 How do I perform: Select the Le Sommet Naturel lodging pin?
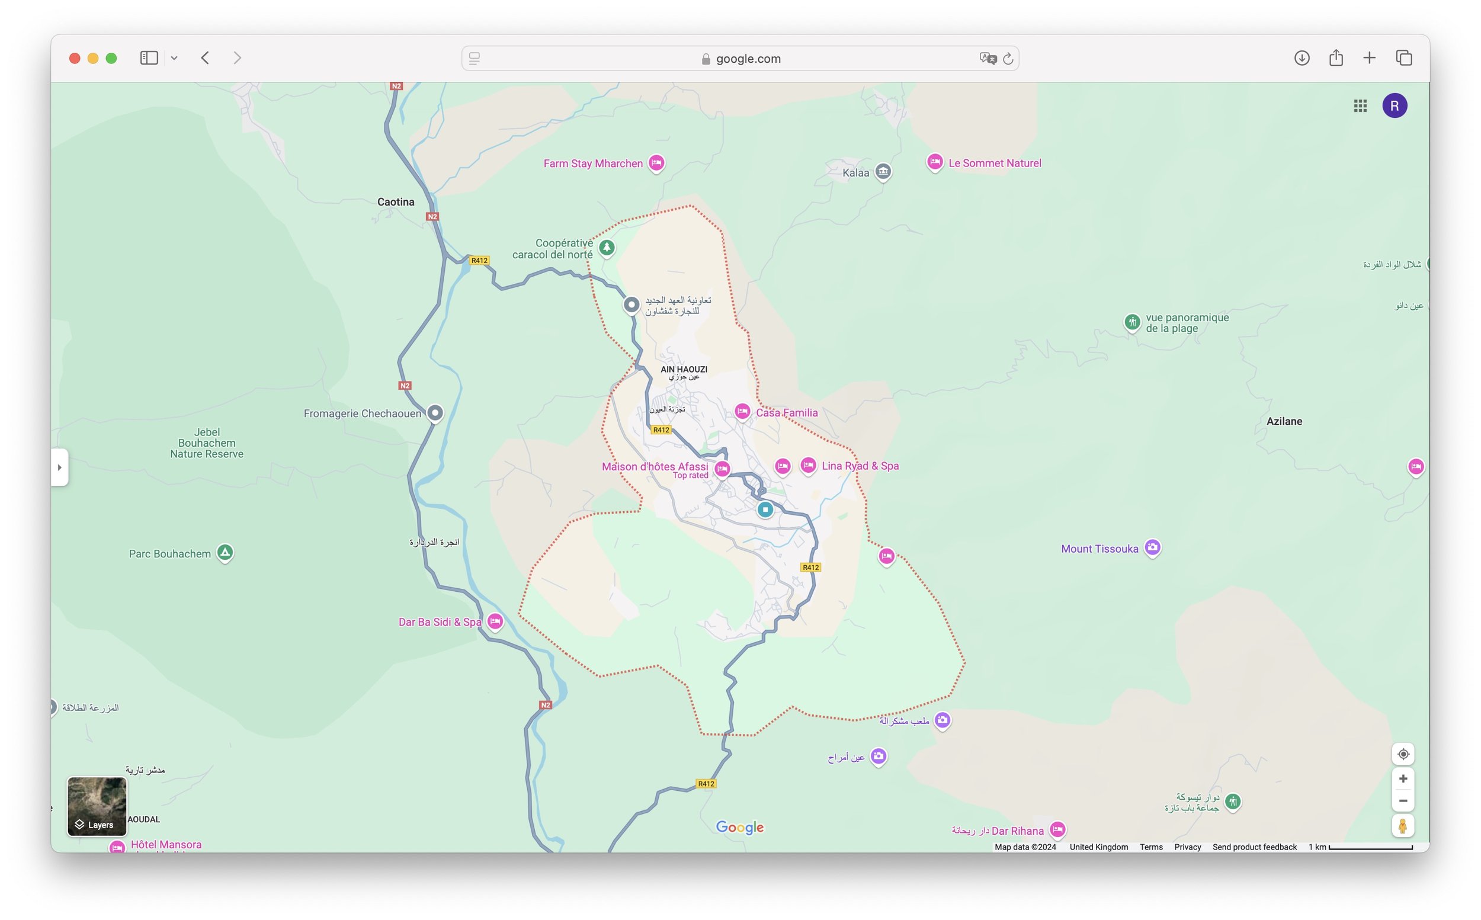click(935, 162)
